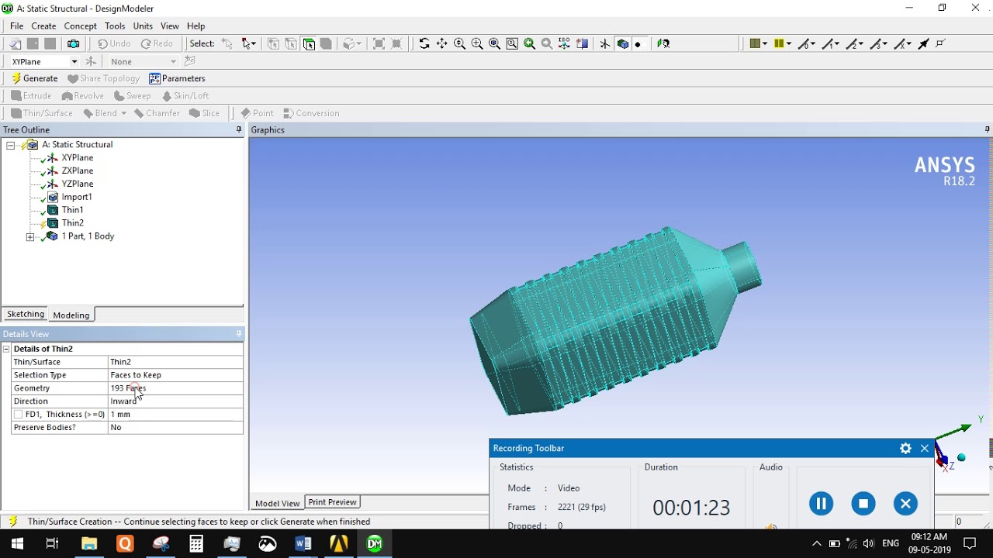Open the select mode dropdown arrow
The width and height of the screenshot is (993, 558).
pos(253,43)
